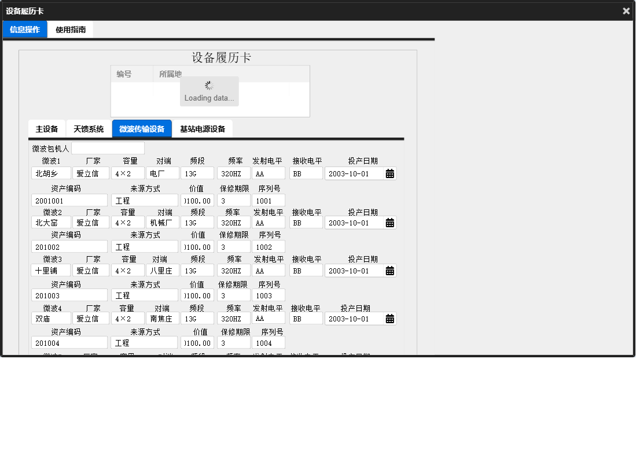636x455 pixels.
Task: Open calendar picker for 微波2 投产日期
Action: [x=389, y=223]
